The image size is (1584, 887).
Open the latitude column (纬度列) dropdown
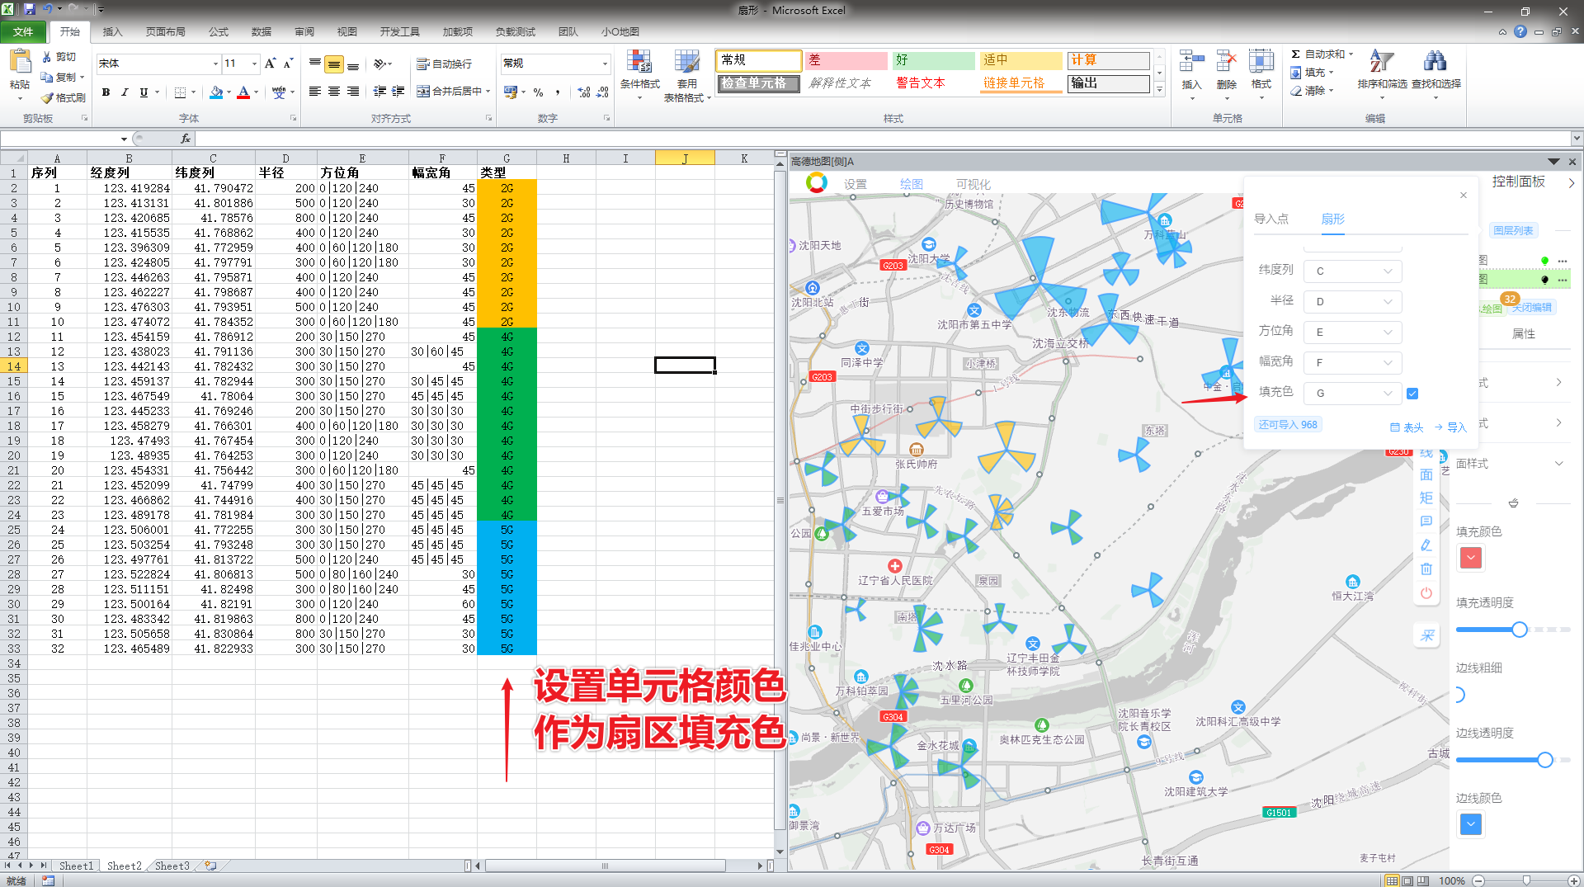pos(1353,271)
